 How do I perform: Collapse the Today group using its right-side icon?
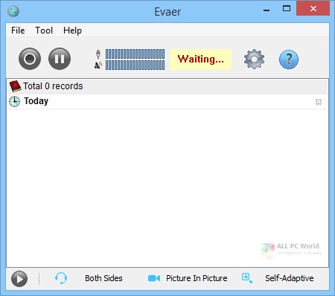(319, 102)
